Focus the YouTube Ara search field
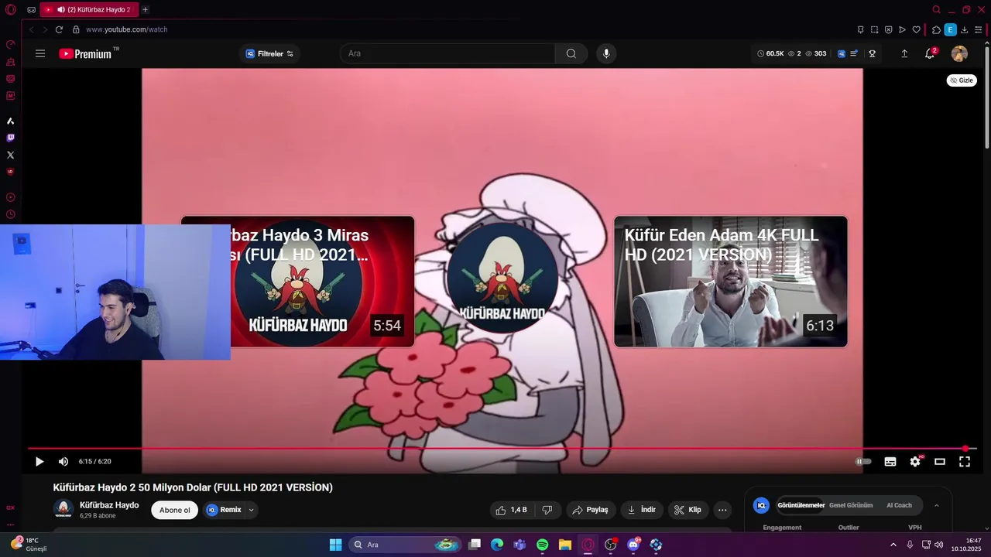The image size is (991, 557). pos(447,53)
